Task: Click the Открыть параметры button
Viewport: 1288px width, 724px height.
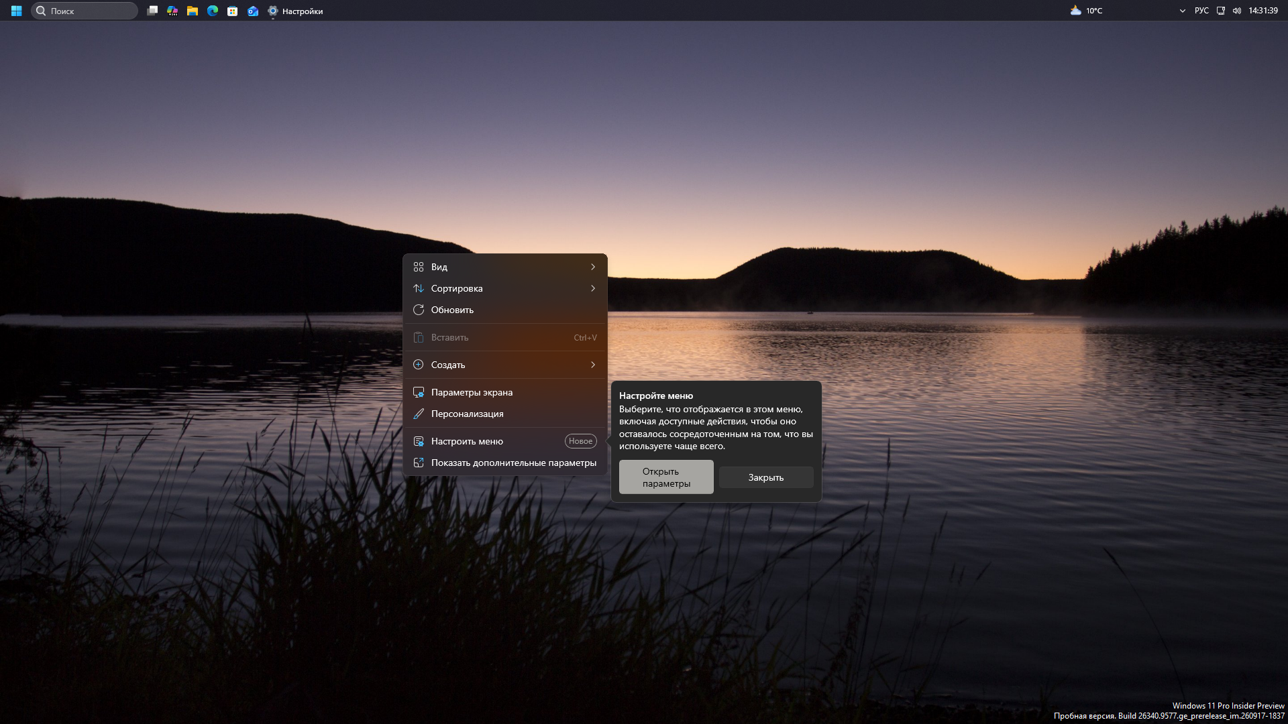Action: pos(666,477)
